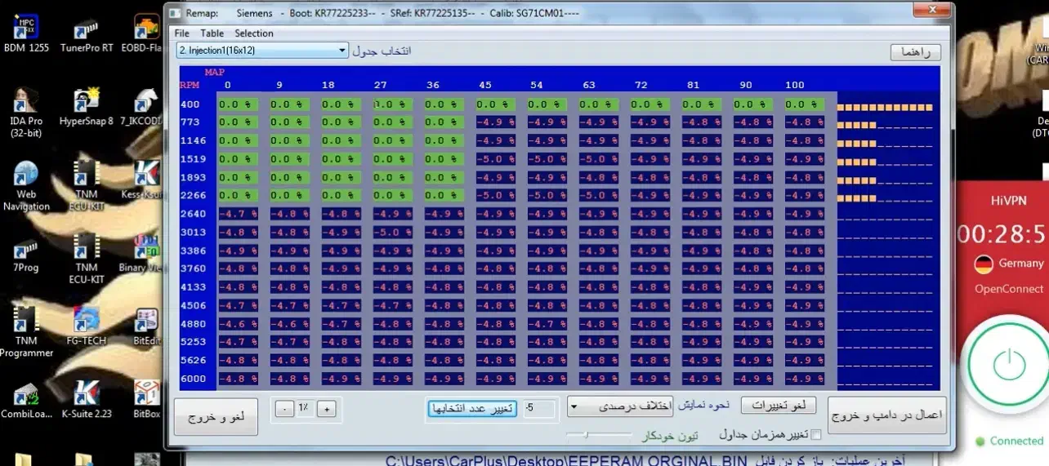Image resolution: width=1049 pixels, height=466 pixels.
Task: Click the Cancel and exit button
Action: click(x=216, y=417)
